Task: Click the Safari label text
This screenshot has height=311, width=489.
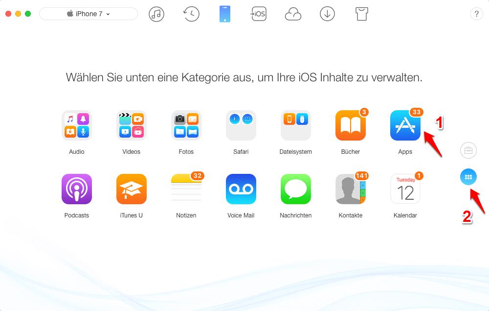Action: pyautogui.click(x=241, y=152)
